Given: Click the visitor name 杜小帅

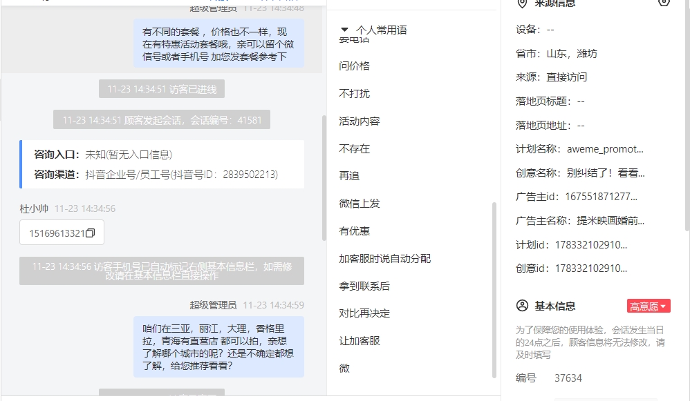Looking at the screenshot, I should click(x=34, y=208).
